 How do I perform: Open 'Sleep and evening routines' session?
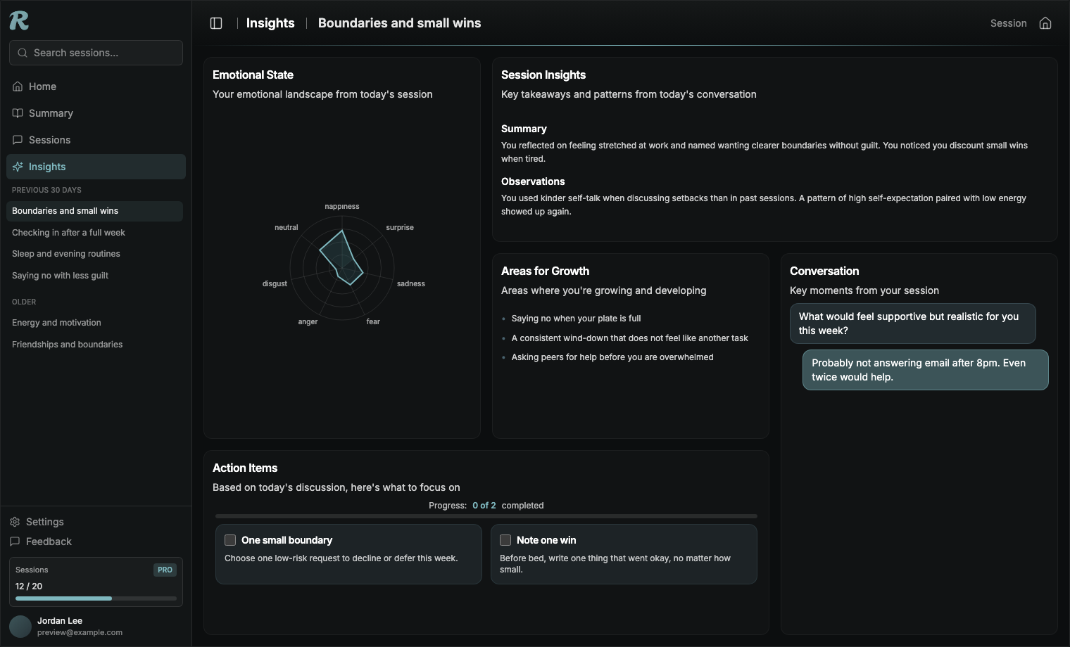[x=66, y=254]
